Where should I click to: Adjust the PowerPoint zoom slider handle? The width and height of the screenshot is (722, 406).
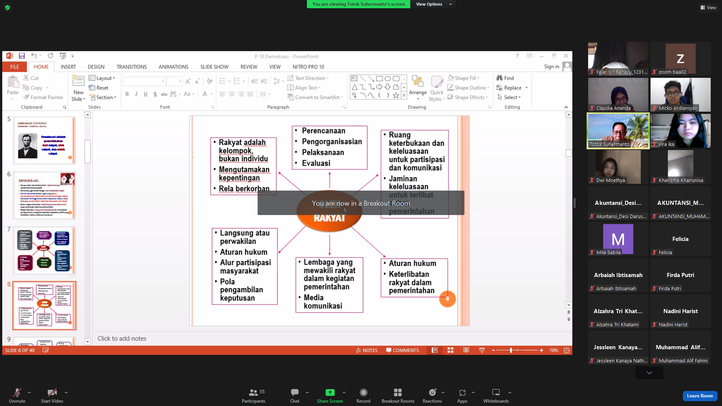511,350
